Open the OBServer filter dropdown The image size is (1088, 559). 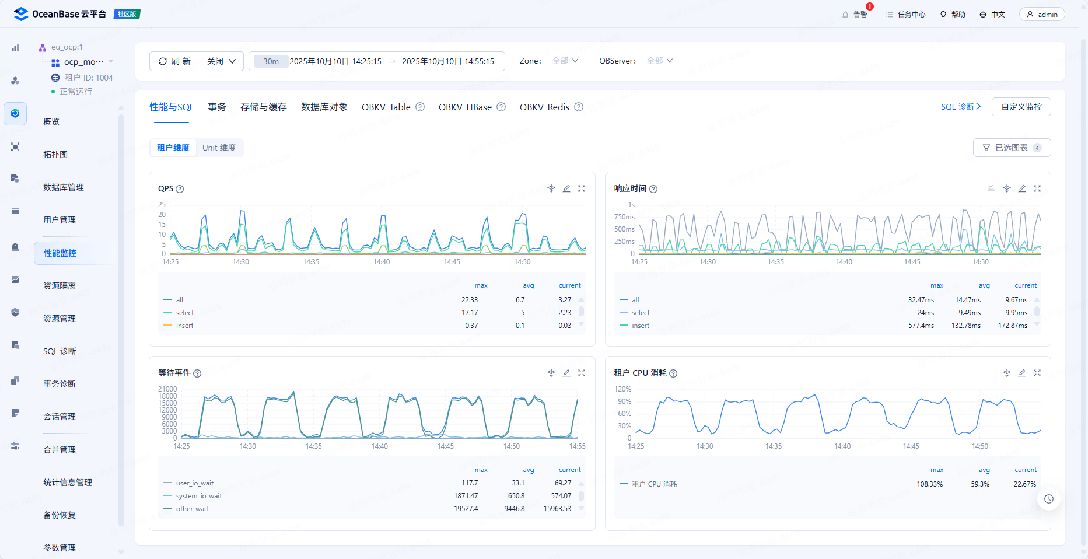click(x=659, y=61)
